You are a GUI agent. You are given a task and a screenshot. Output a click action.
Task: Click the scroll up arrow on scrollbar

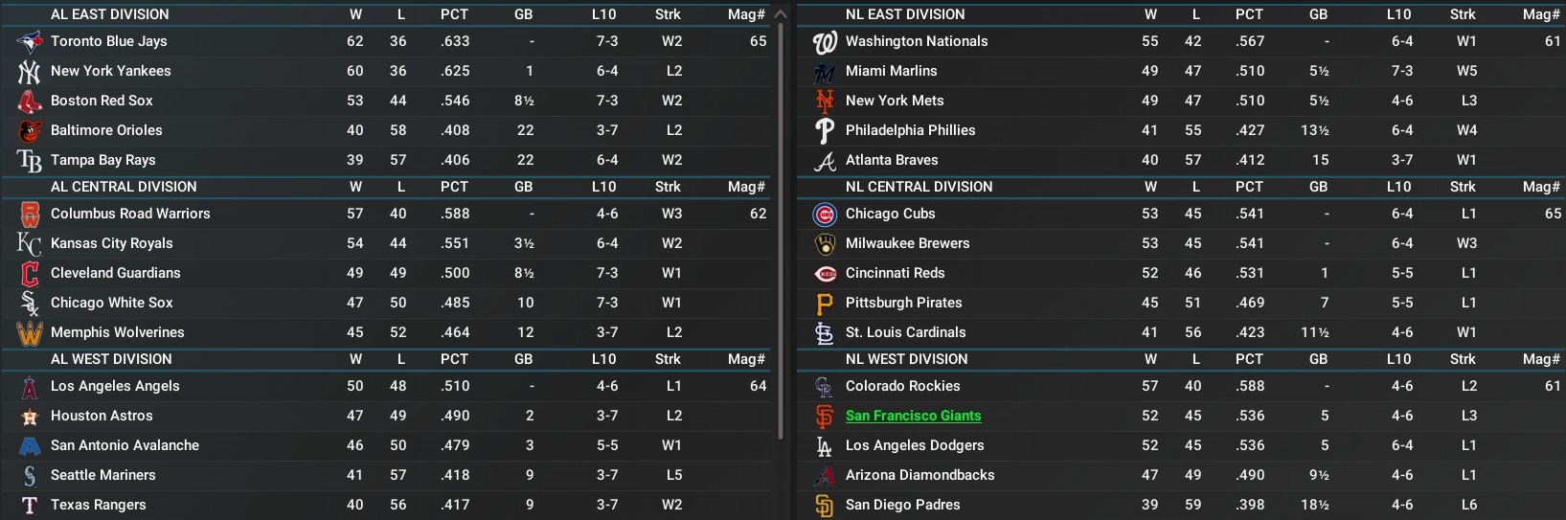(780, 14)
